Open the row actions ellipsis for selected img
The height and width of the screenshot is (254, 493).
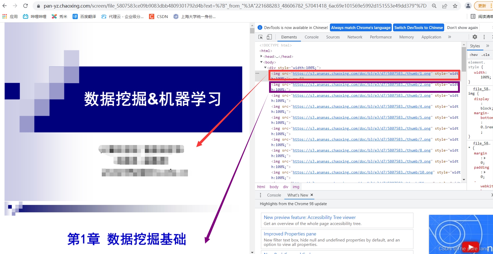pyautogui.click(x=257, y=73)
